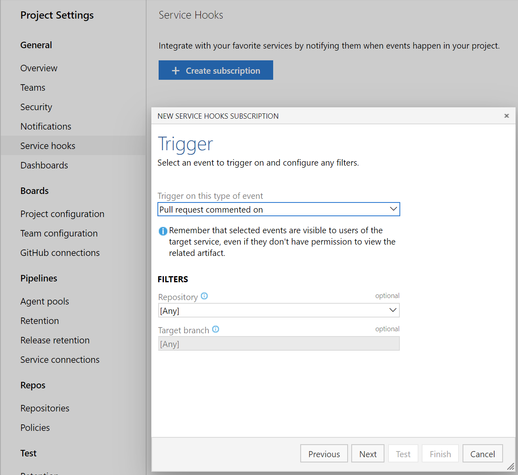The width and height of the screenshot is (518, 475).
Task: Click the Target branch [Any] field
Action: coord(279,343)
